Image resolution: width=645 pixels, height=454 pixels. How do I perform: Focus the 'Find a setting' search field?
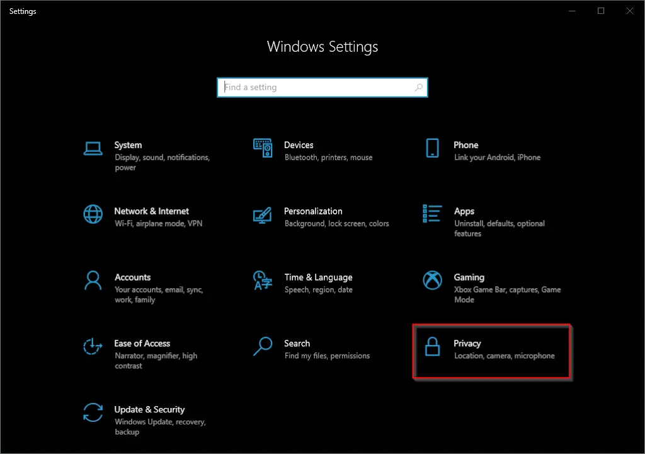(322, 88)
